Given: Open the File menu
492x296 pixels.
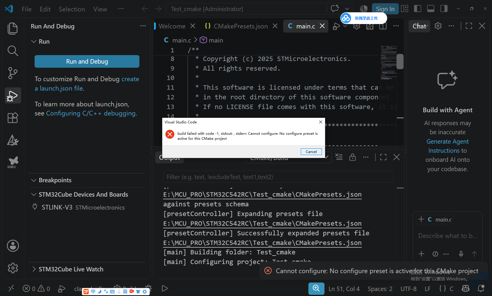Looking at the screenshot, I should pos(27,9).
